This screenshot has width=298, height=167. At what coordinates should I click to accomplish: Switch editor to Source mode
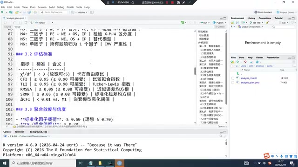point(7,27)
